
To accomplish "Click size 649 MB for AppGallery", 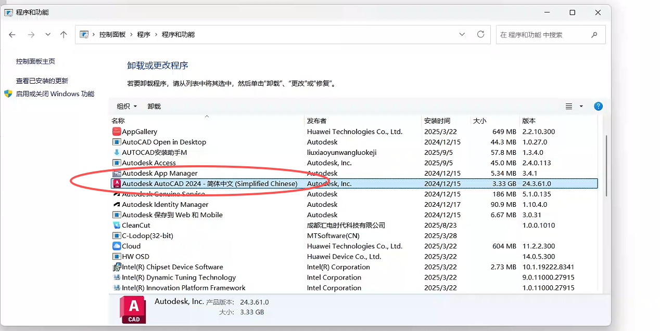I will [x=504, y=131].
